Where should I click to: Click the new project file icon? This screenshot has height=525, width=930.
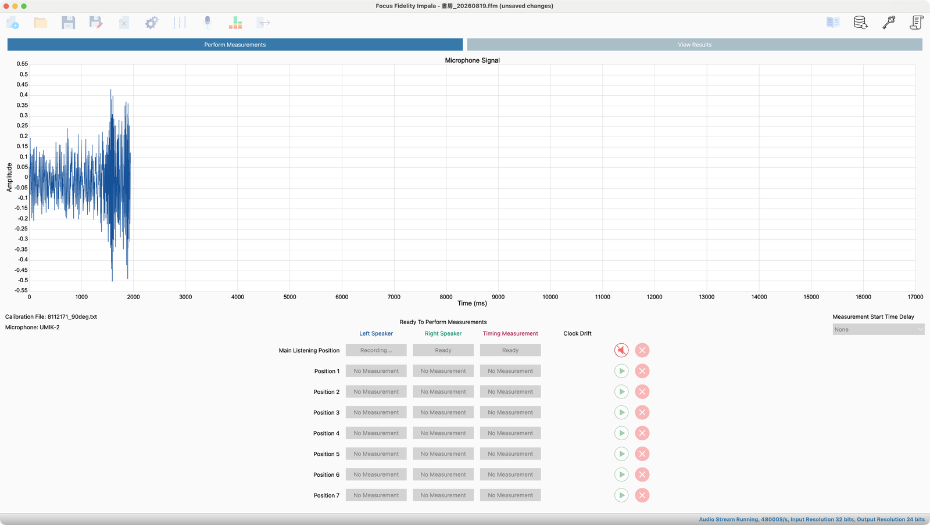click(13, 23)
